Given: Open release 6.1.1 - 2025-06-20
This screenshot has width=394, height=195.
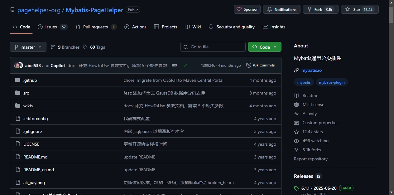Looking at the screenshot, I should click(x=319, y=188).
